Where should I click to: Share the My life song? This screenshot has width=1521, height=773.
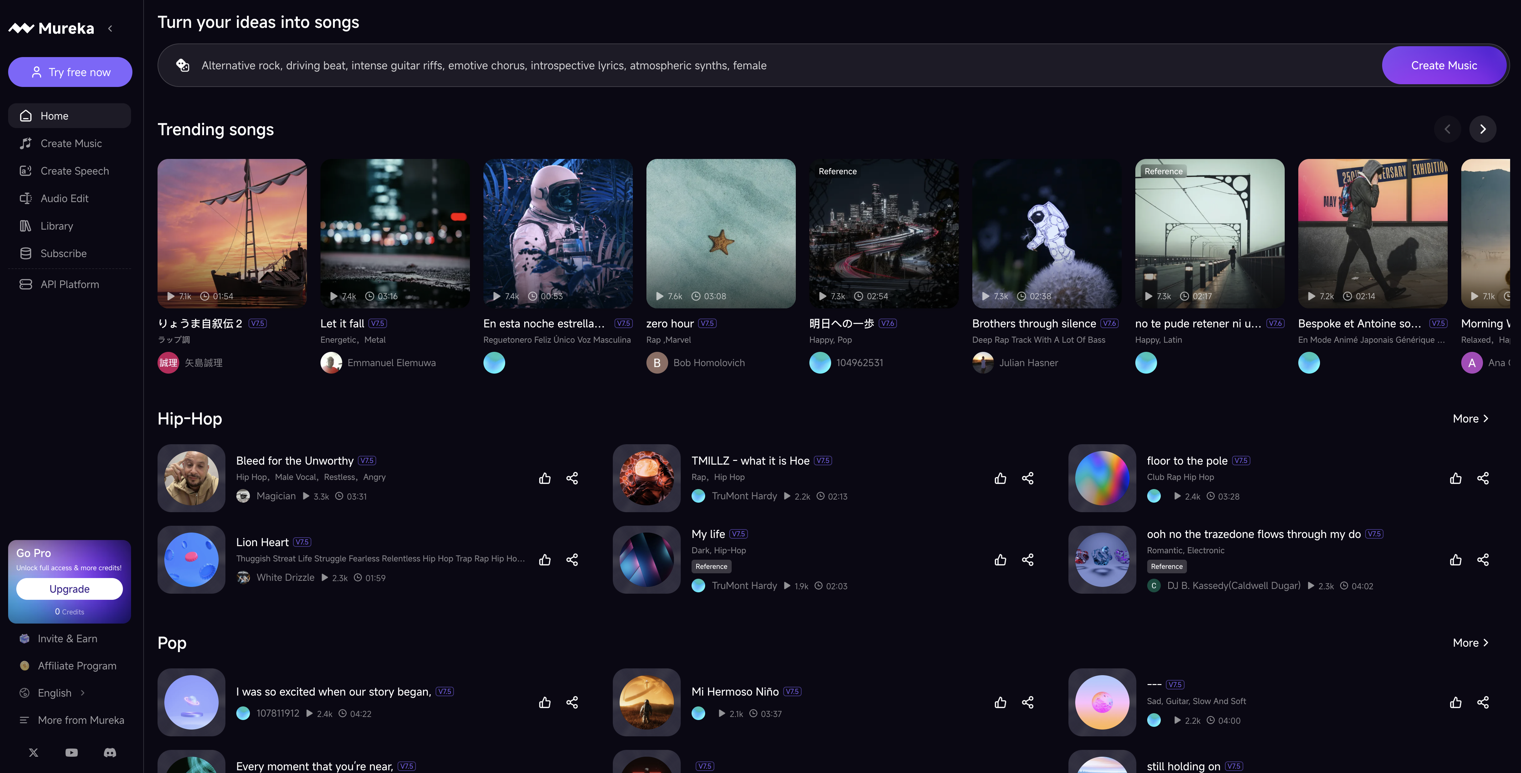click(x=1027, y=560)
